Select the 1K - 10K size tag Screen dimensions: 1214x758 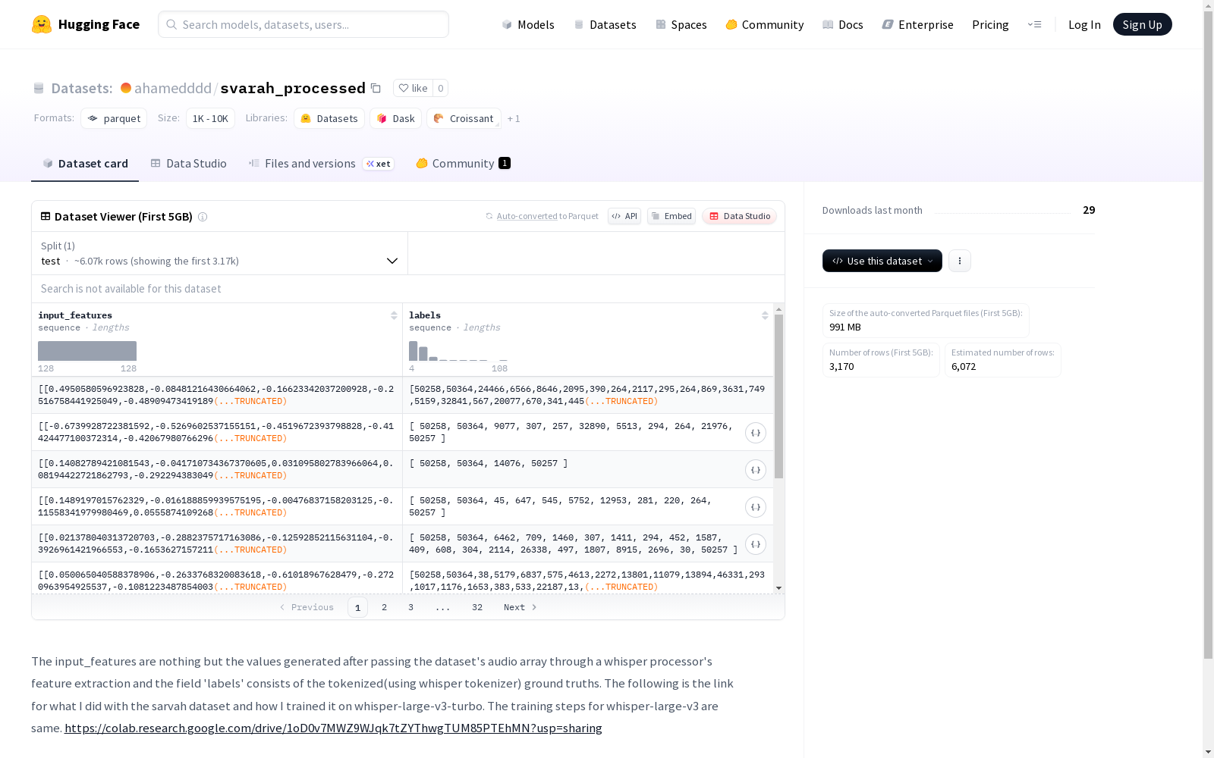[x=210, y=118]
